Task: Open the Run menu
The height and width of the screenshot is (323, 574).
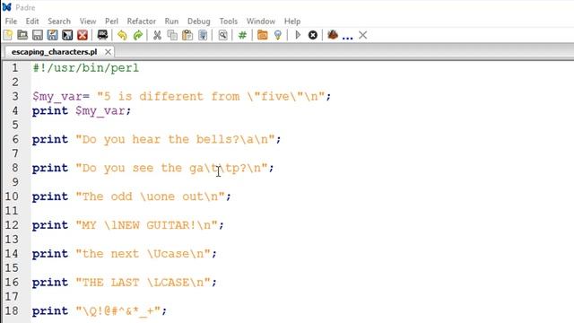Action: click(171, 22)
